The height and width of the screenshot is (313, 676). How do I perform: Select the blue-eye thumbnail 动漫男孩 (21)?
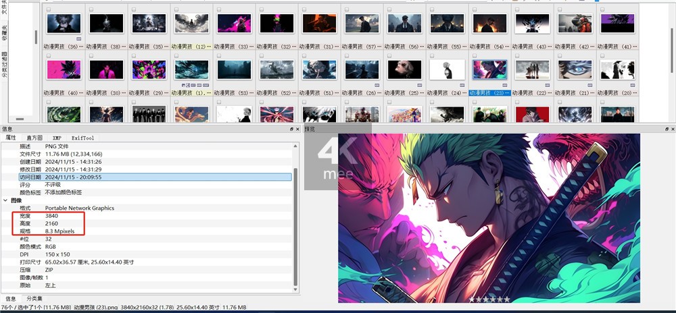[575, 69]
